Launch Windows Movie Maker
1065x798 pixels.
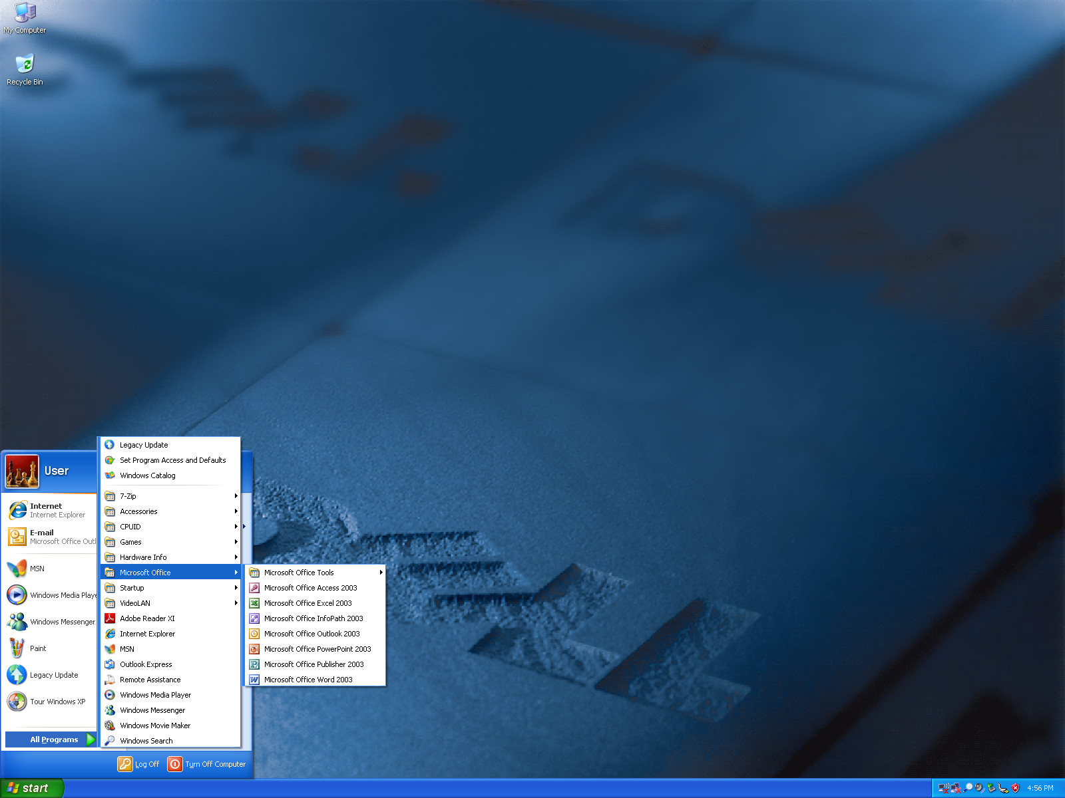click(x=170, y=726)
